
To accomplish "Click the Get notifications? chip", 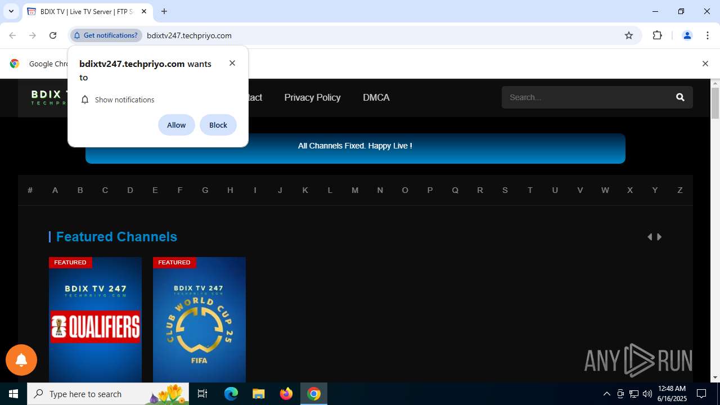I will click(106, 35).
